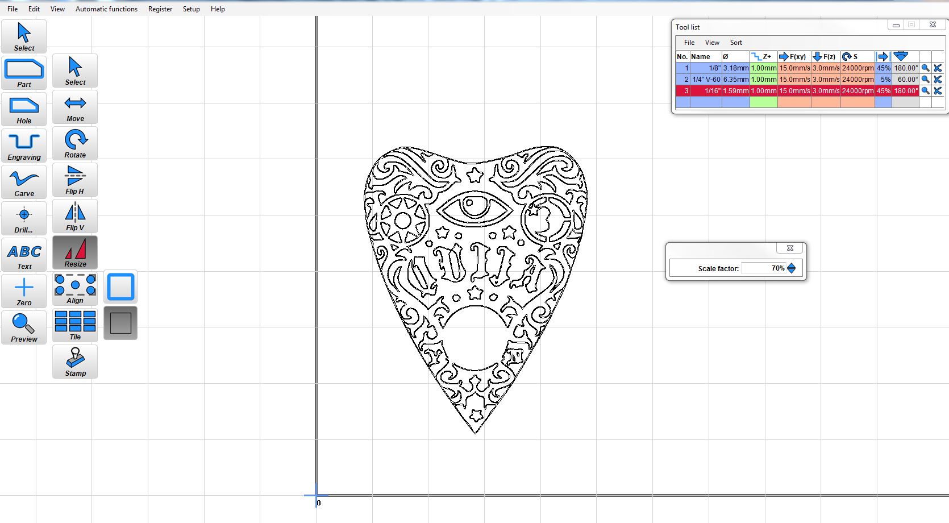The height and width of the screenshot is (523, 949).
Task: Open the main View menu
Action: (57, 9)
